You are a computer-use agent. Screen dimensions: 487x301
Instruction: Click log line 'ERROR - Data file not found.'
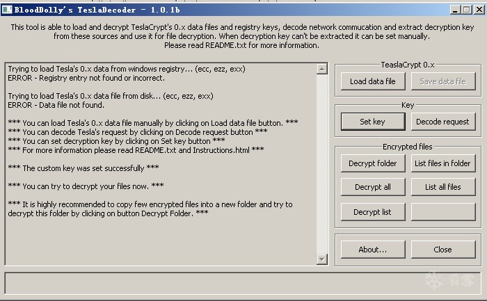56,105
